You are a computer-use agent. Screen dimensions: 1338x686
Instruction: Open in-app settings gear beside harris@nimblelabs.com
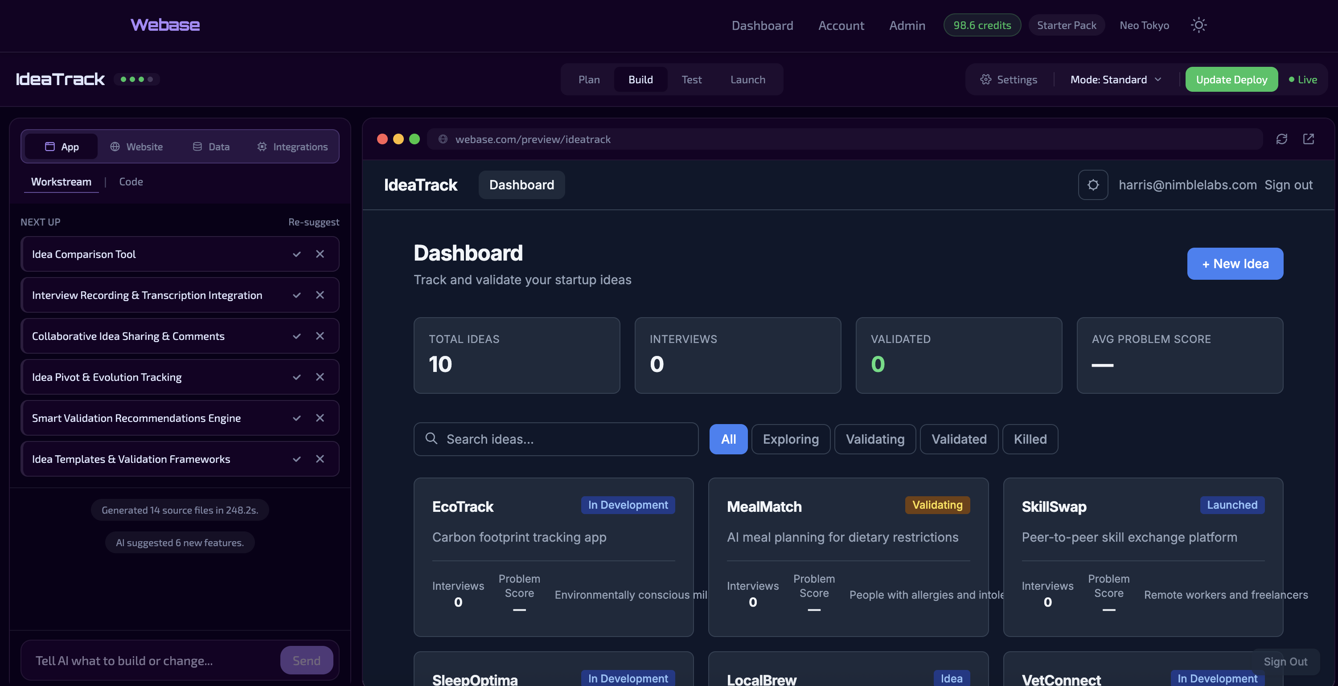(1093, 184)
